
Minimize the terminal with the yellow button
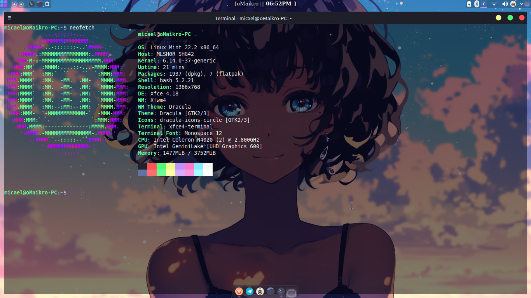pyautogui.click(x=499, y=18)
